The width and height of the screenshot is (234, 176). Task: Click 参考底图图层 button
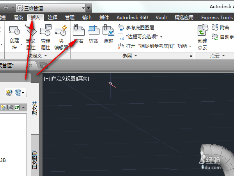click(x=136, y=27)
